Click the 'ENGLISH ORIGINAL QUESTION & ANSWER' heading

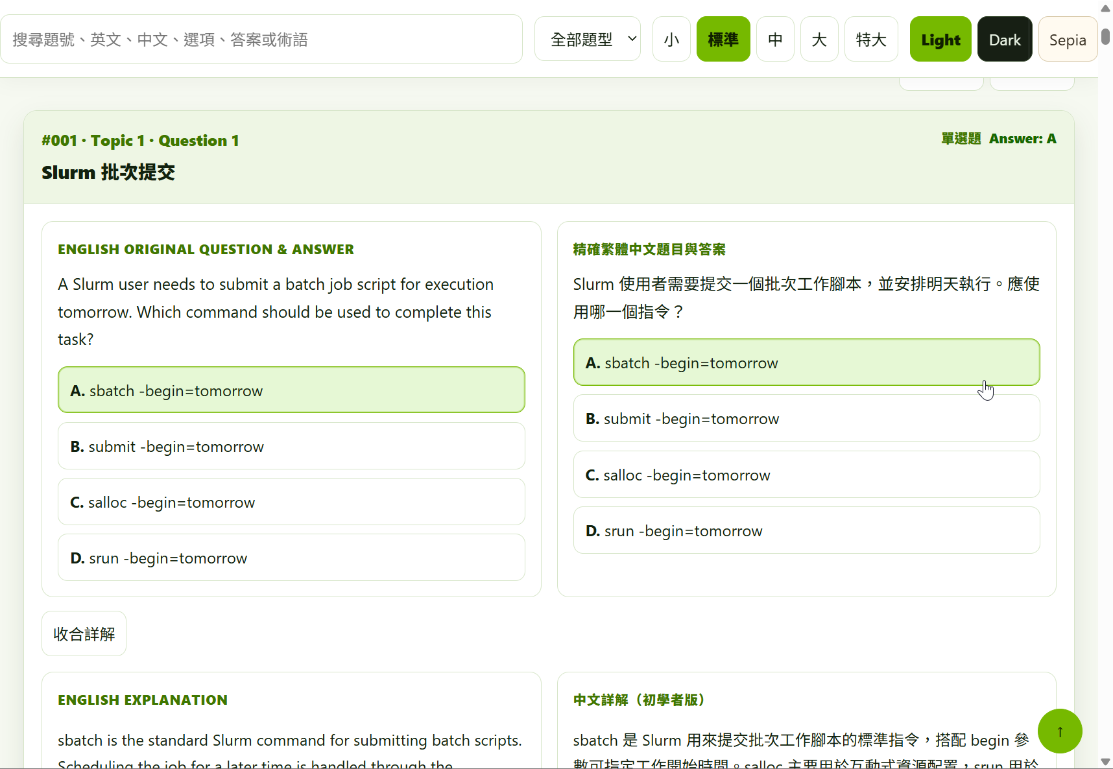(x=206, y=250)
